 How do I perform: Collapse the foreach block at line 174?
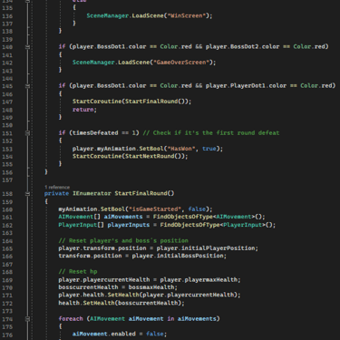point(27,319)
